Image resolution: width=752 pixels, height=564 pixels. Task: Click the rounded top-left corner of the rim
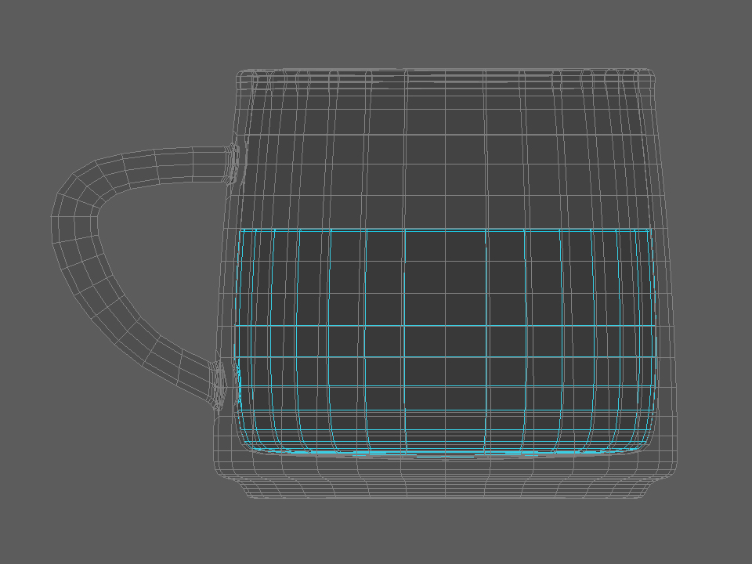point(243,75)
